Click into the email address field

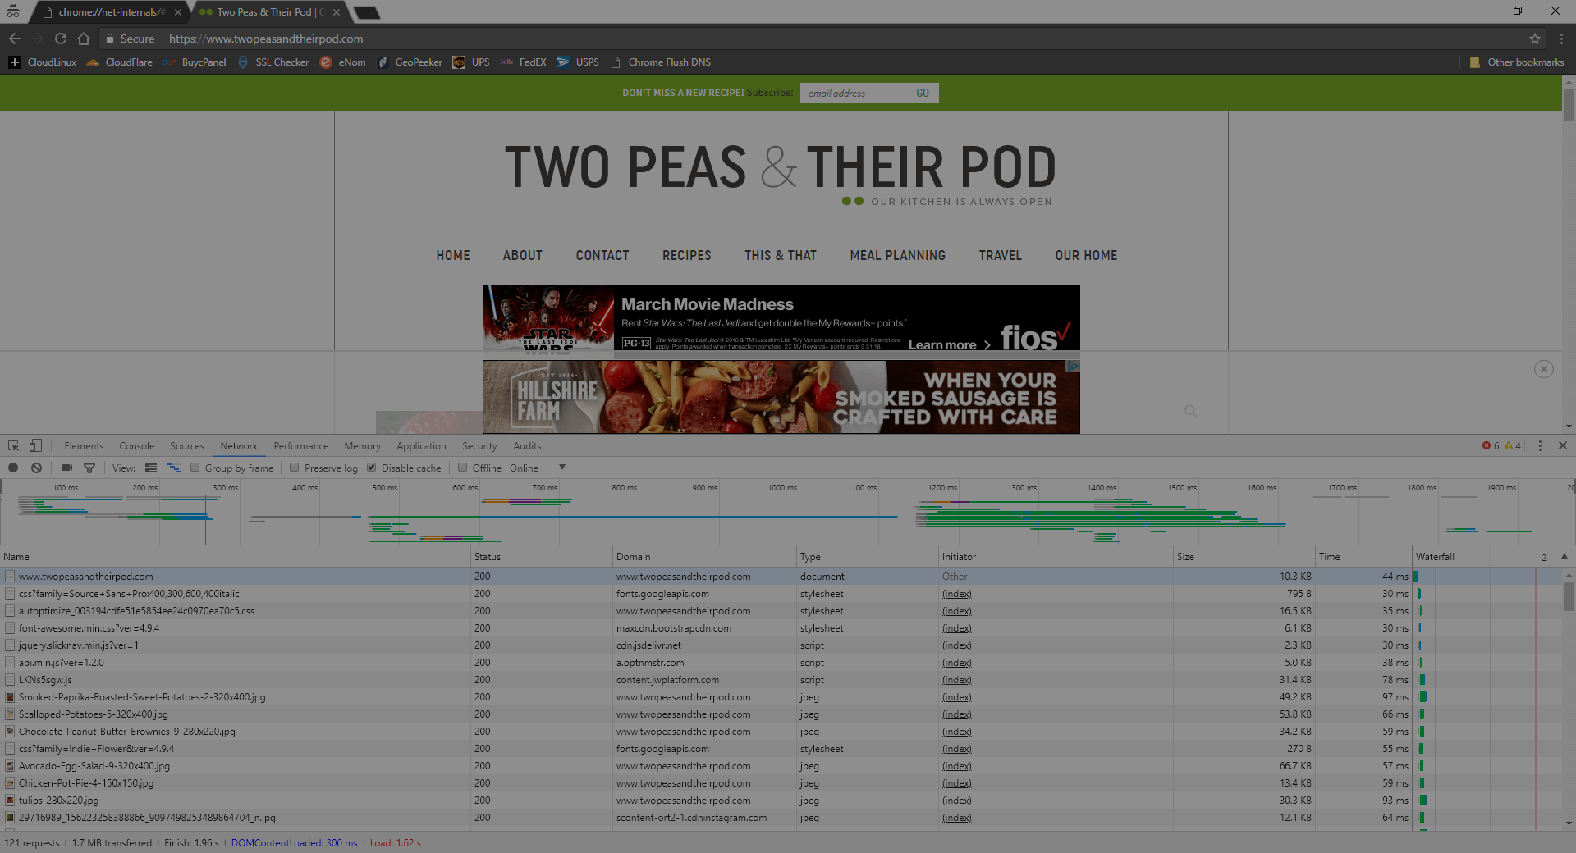click(x=854, y=93)
